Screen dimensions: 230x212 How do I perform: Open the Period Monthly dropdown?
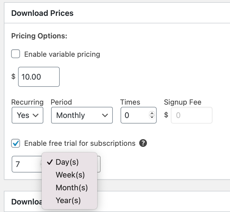point(82,115)
